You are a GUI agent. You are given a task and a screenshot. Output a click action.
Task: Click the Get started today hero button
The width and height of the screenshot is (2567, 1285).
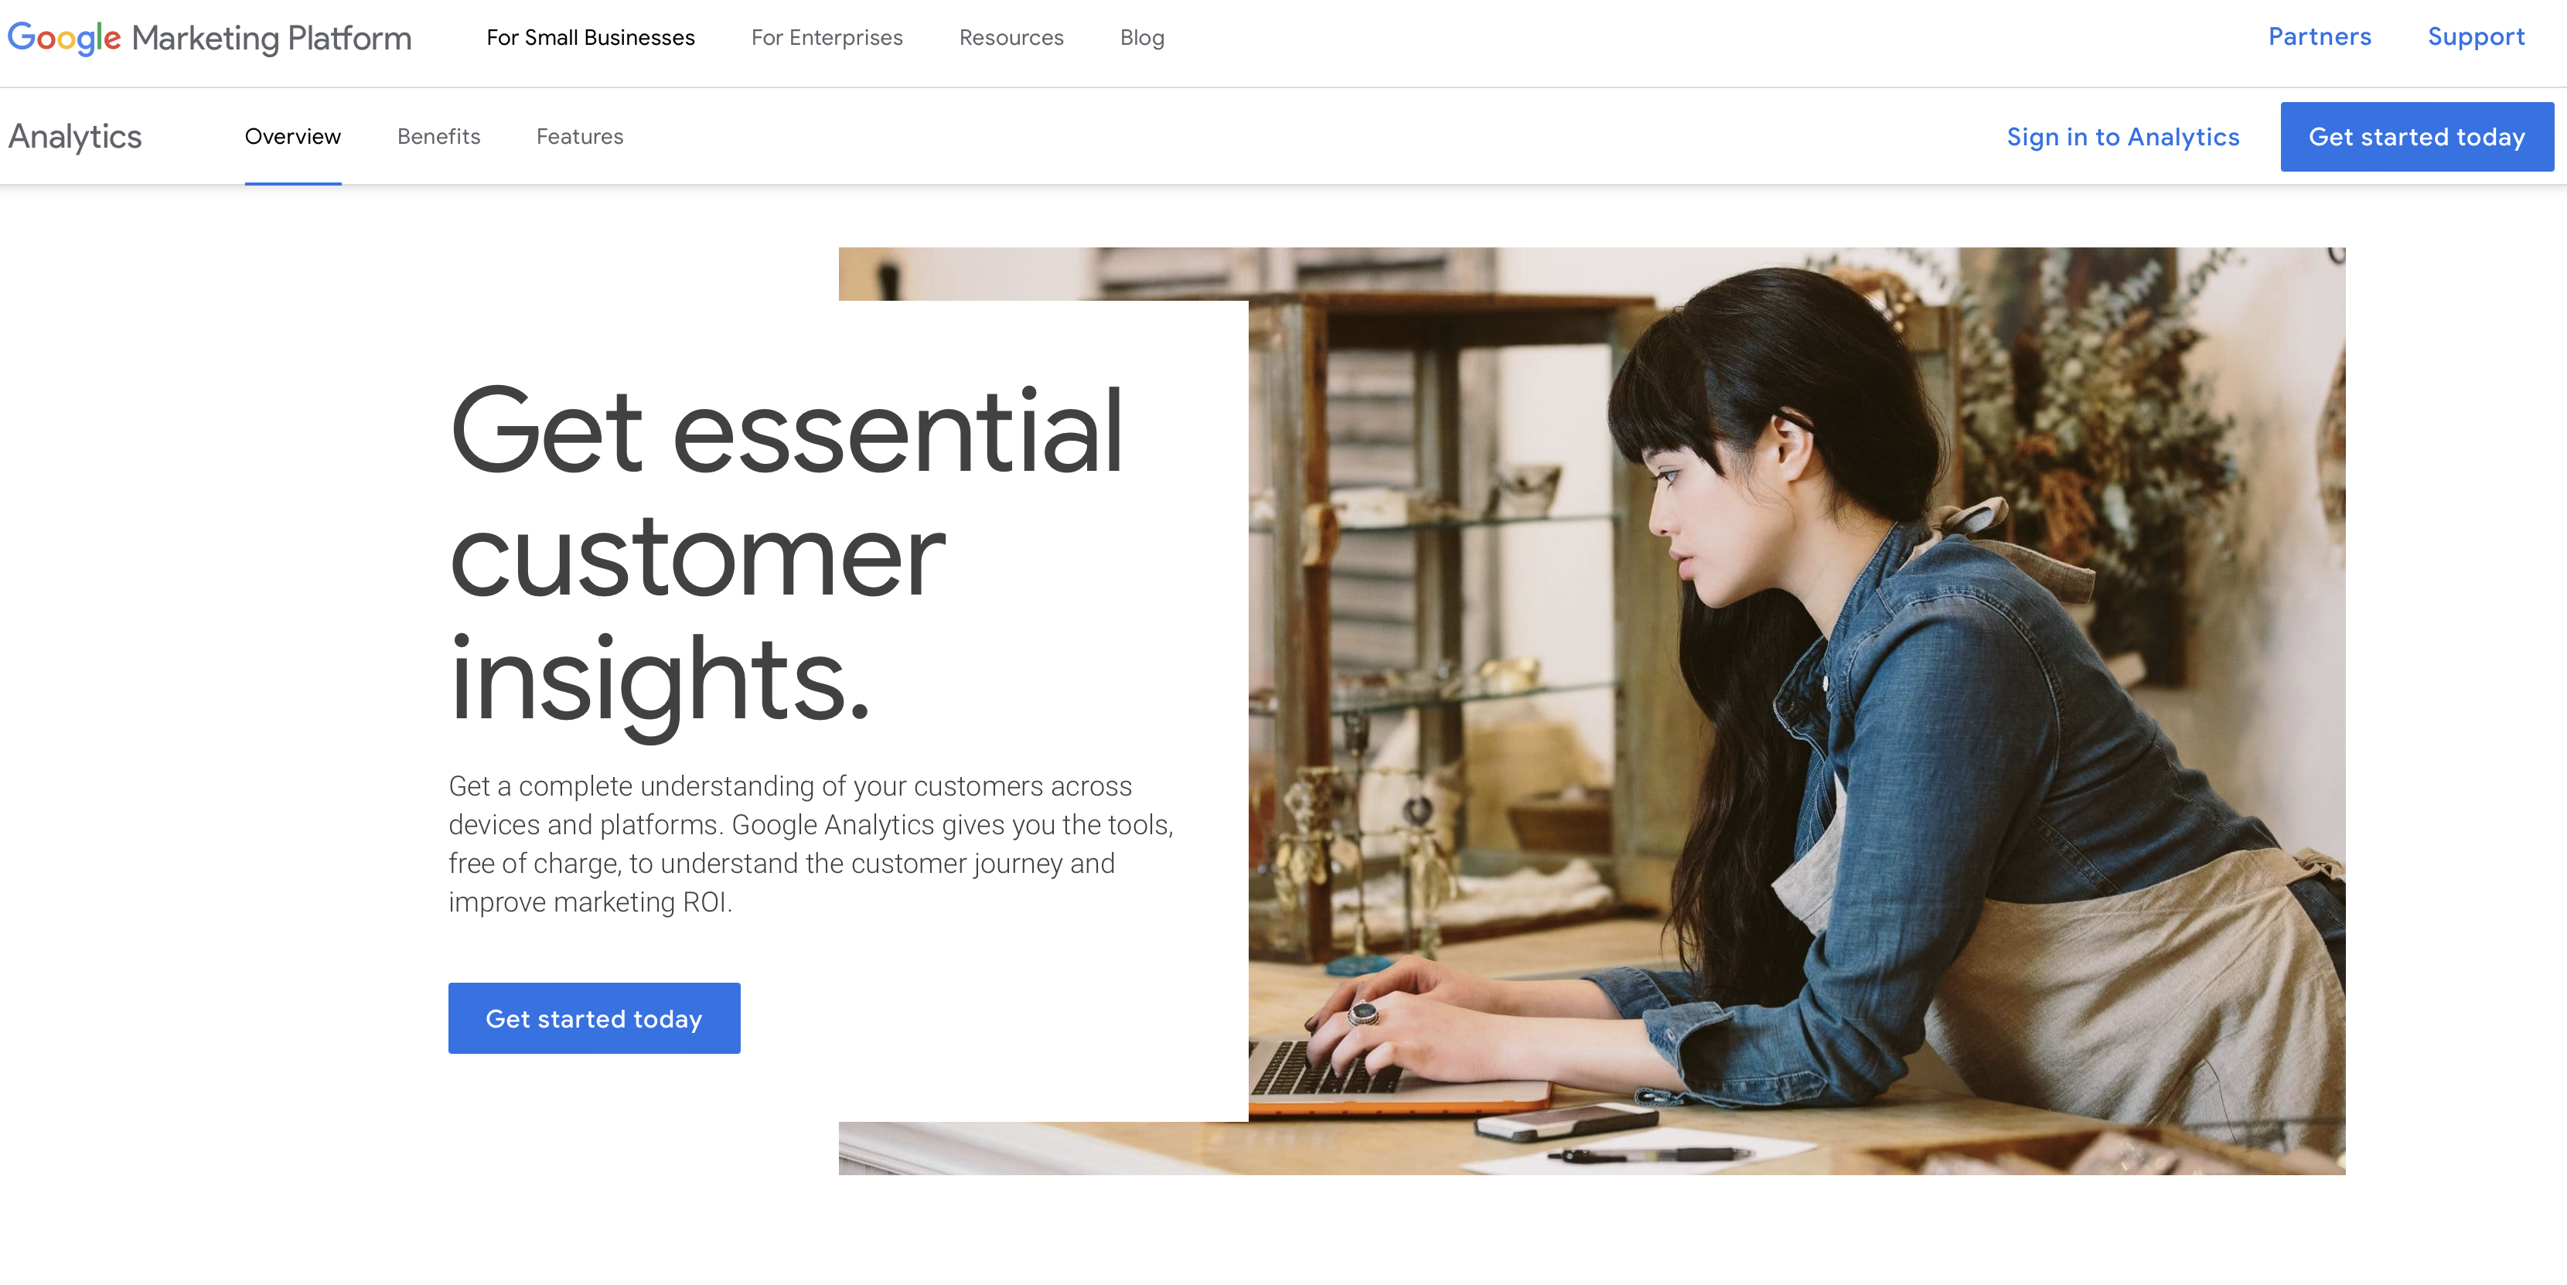[x=593, y=1017]
